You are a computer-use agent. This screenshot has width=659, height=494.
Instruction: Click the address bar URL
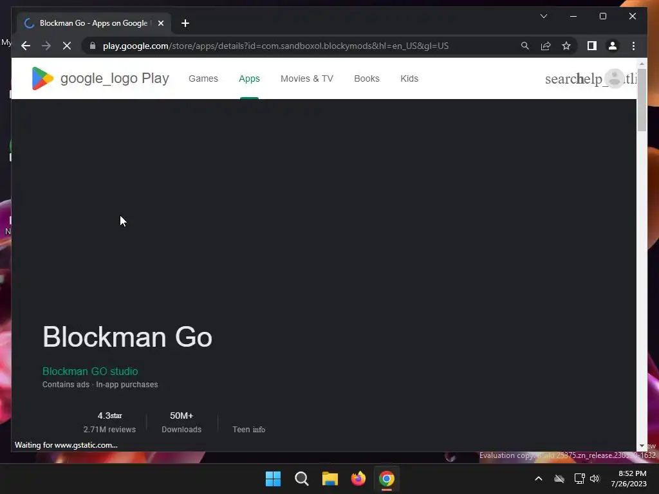pos(275,46)
